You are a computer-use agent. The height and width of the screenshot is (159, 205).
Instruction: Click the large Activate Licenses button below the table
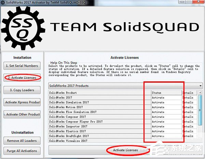point(125,150)
